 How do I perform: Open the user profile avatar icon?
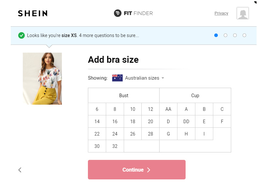pos(242,13)
